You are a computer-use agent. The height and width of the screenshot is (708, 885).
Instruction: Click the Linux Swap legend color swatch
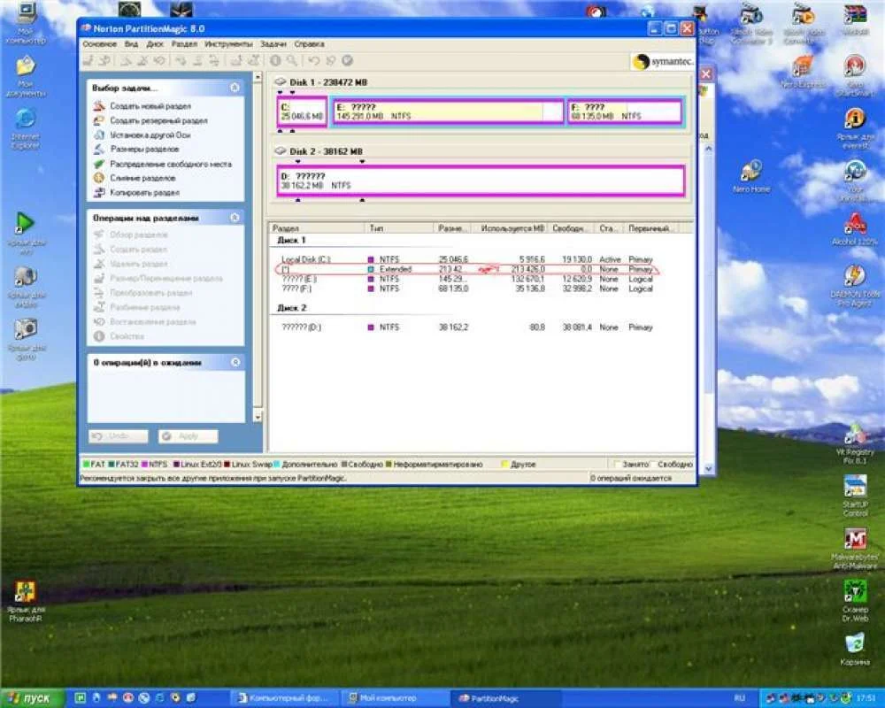[227, 464]
